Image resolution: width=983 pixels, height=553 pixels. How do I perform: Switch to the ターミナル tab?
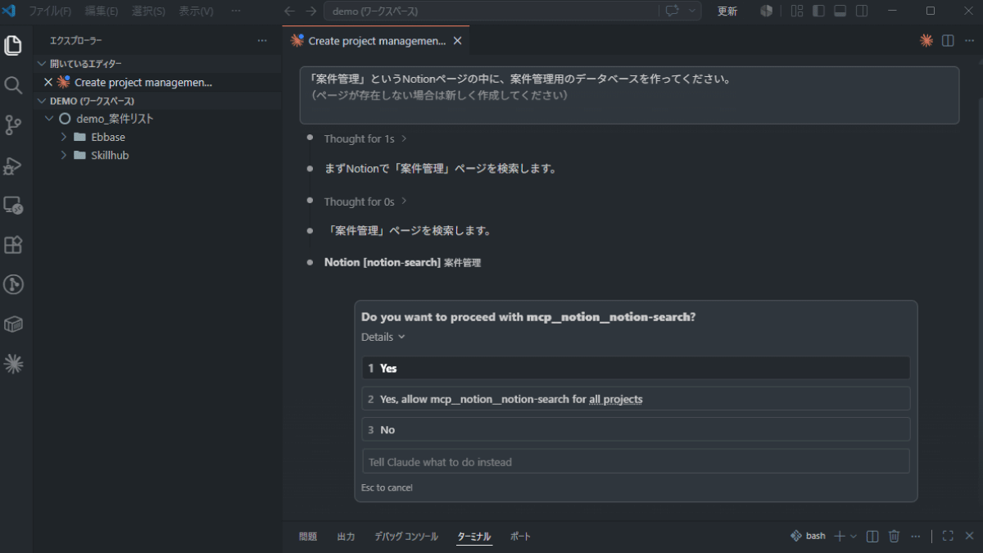point(474,537)
